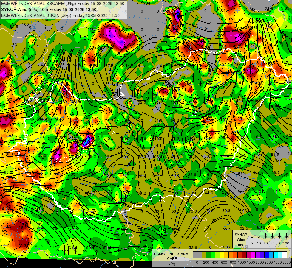Click the 50 m/s wind arrow in SYNOP legend

[x=279, y=235]
